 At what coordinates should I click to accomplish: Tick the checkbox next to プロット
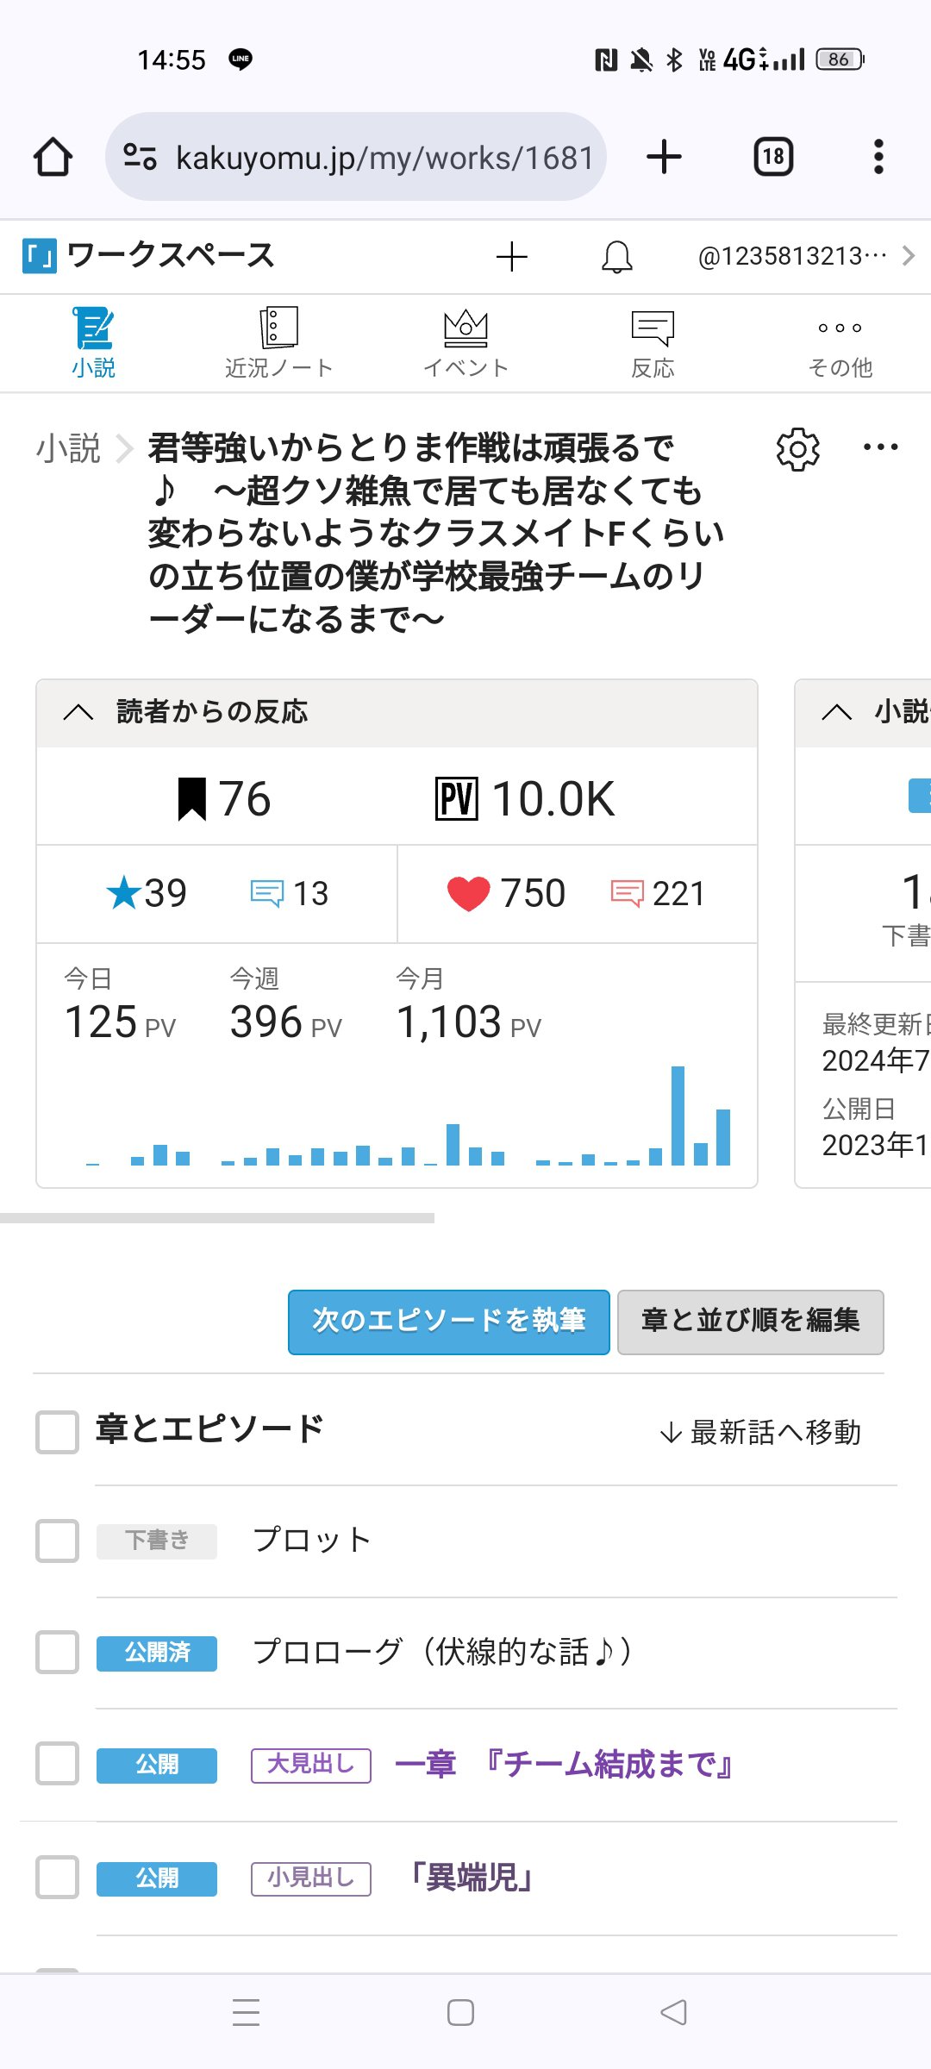point(57,1541)
